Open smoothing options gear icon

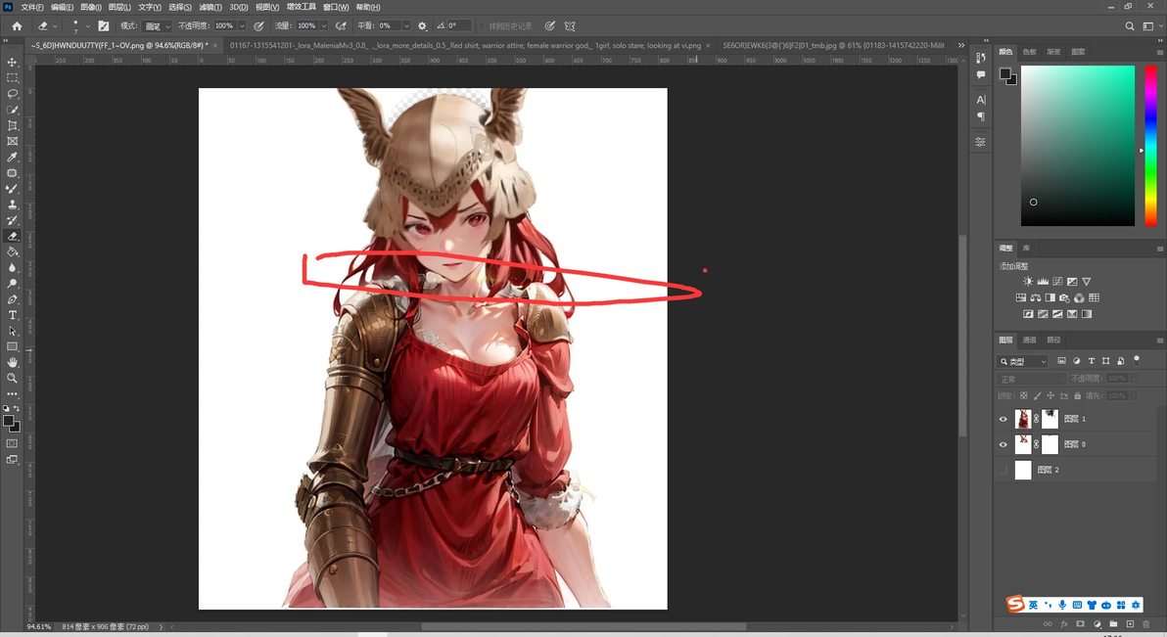click(422, 25)
